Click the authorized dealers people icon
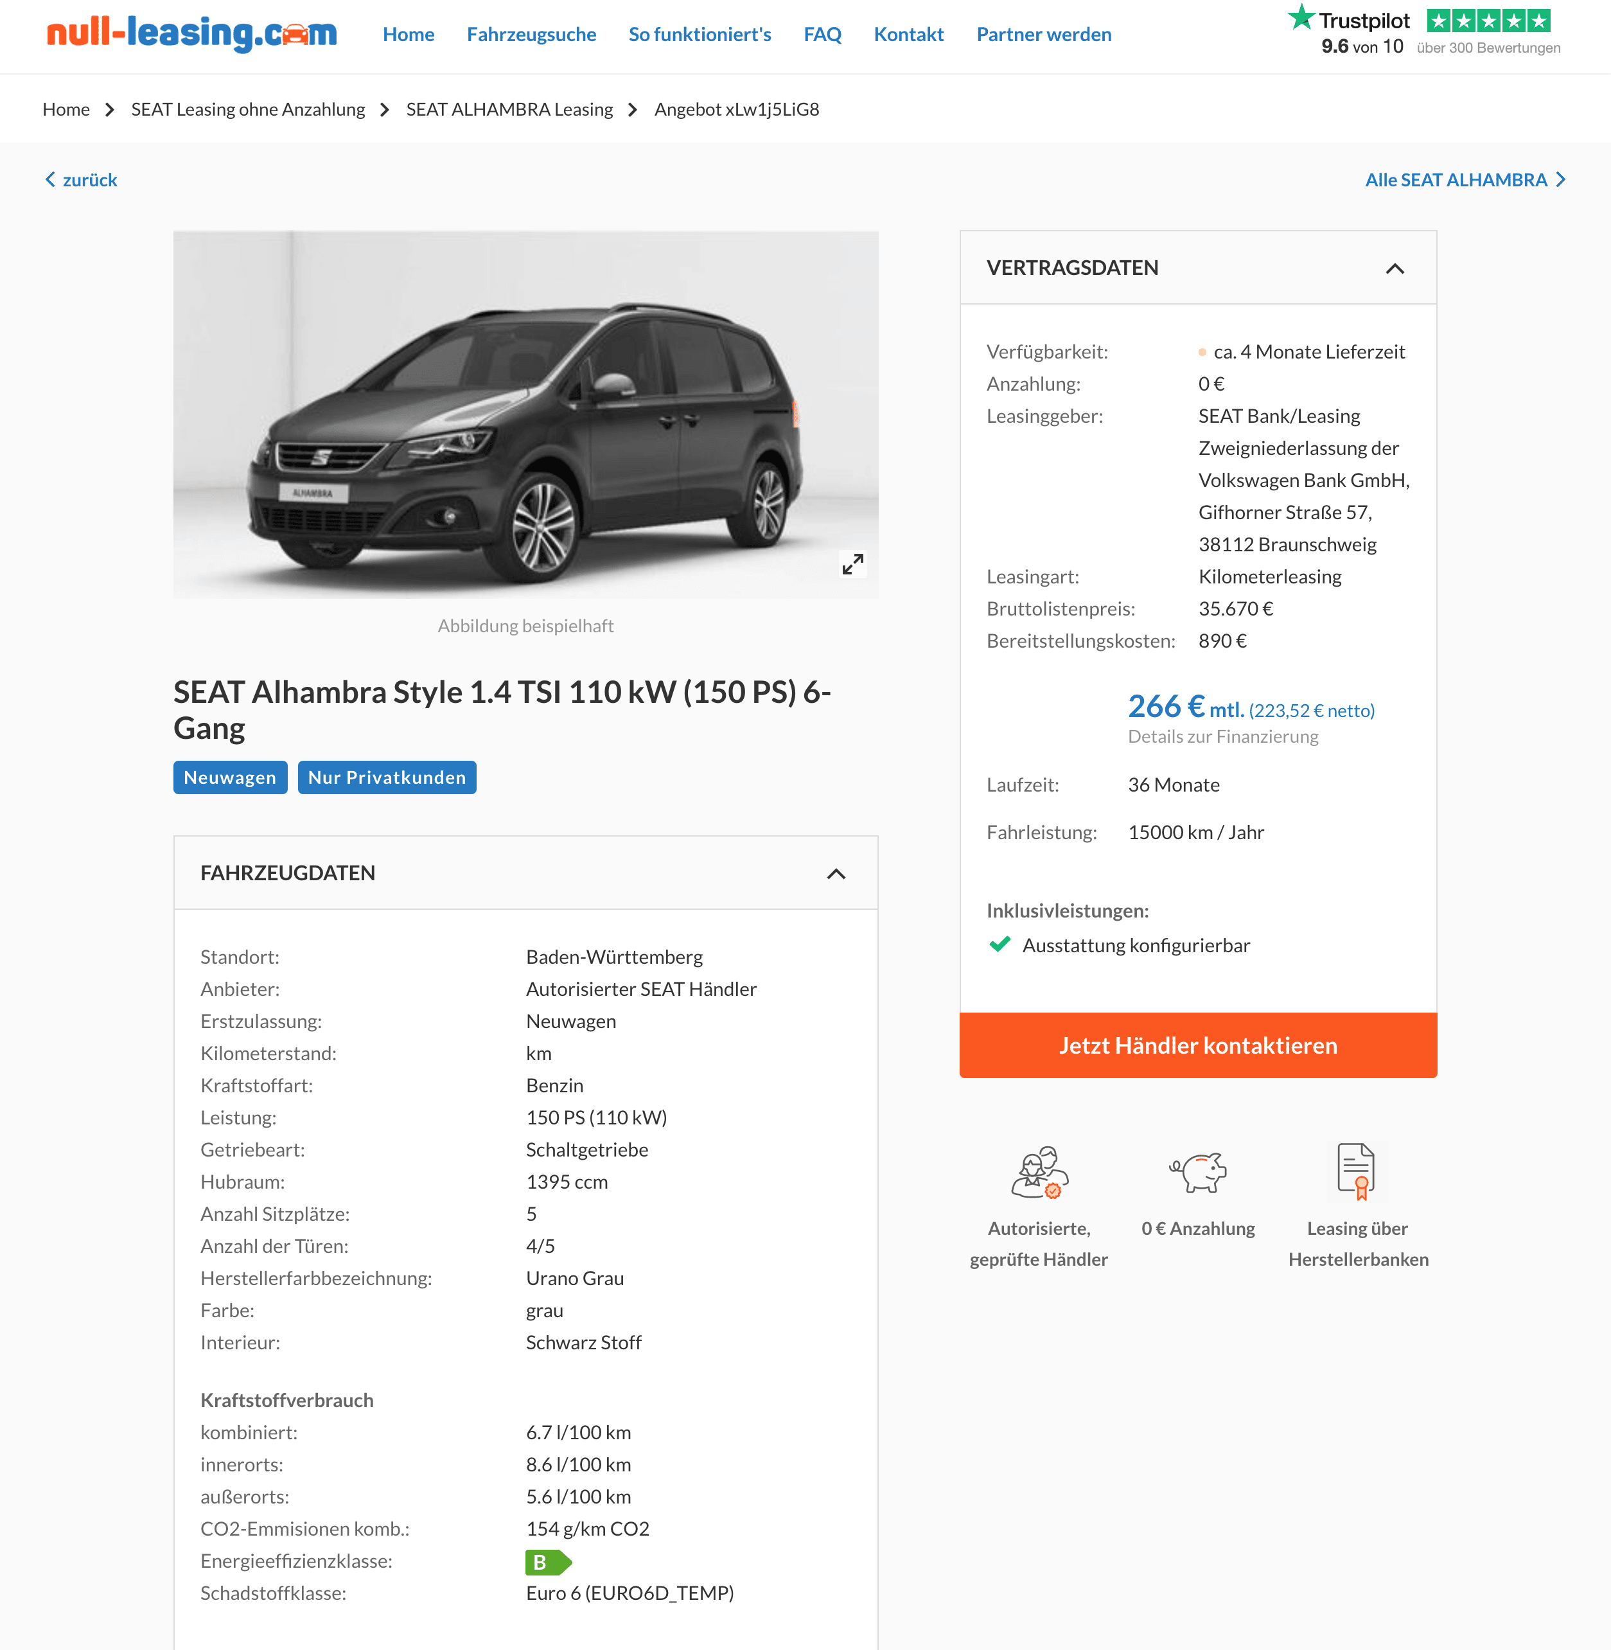Image resolution: width=1611 pixels, height=1650 pixels. [x=1039, y=1172]
